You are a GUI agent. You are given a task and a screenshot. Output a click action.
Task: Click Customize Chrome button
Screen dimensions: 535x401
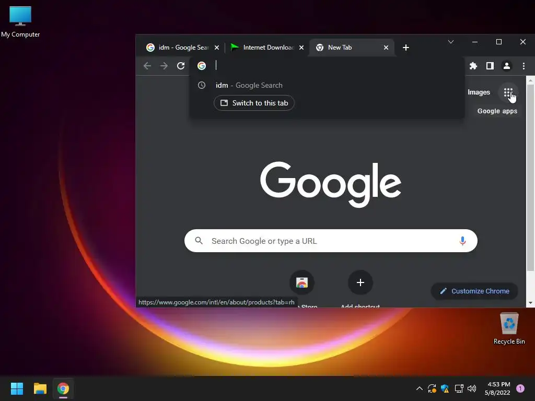point(474,291)
